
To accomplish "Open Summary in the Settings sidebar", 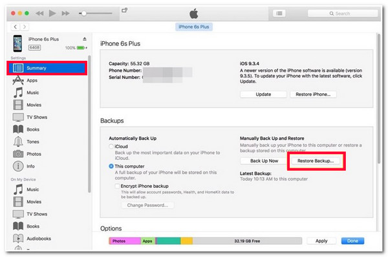I will [47, 68].
